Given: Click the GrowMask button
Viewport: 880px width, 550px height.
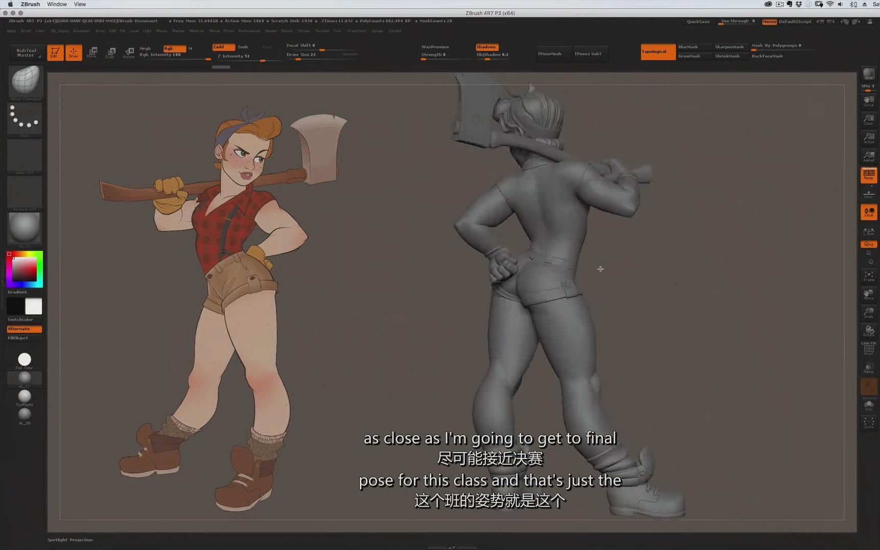Looking at the screenshot, I should [693, 56].
